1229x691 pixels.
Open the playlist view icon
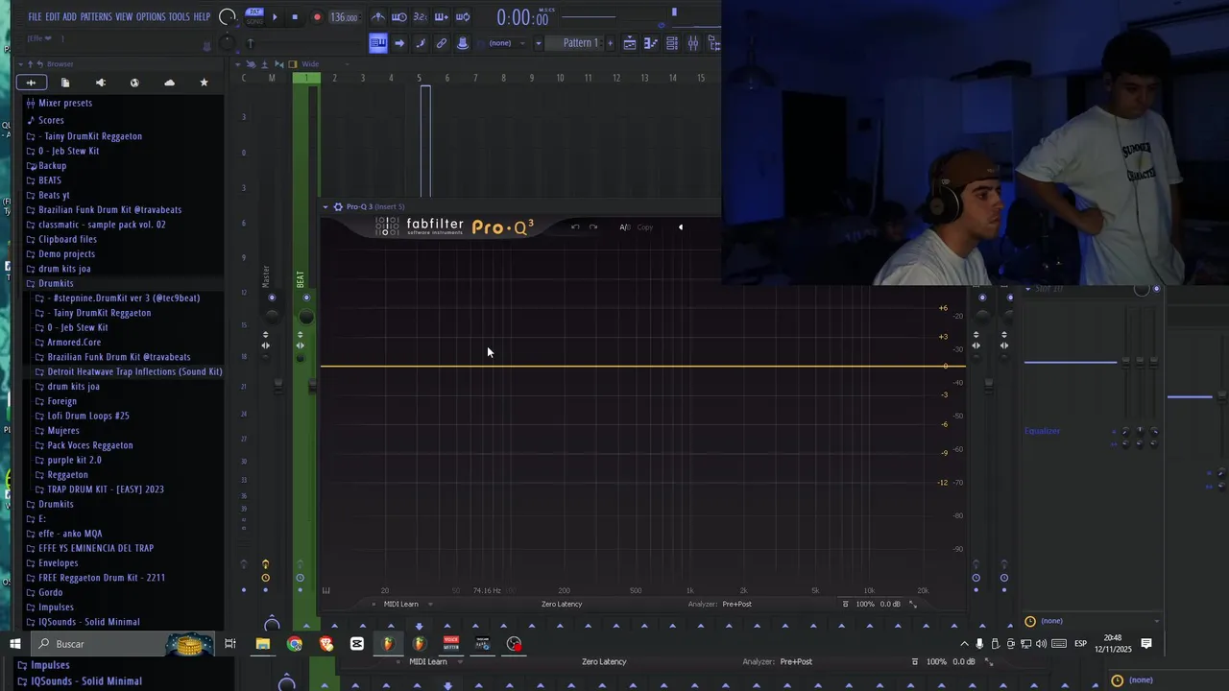coord(630,43)
